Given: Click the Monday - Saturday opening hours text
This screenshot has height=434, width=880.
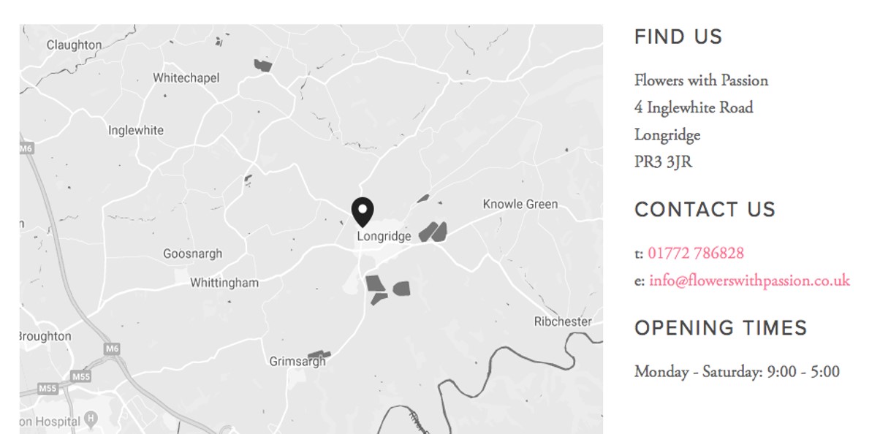Looking at the screenshot, I should point(737,372).
